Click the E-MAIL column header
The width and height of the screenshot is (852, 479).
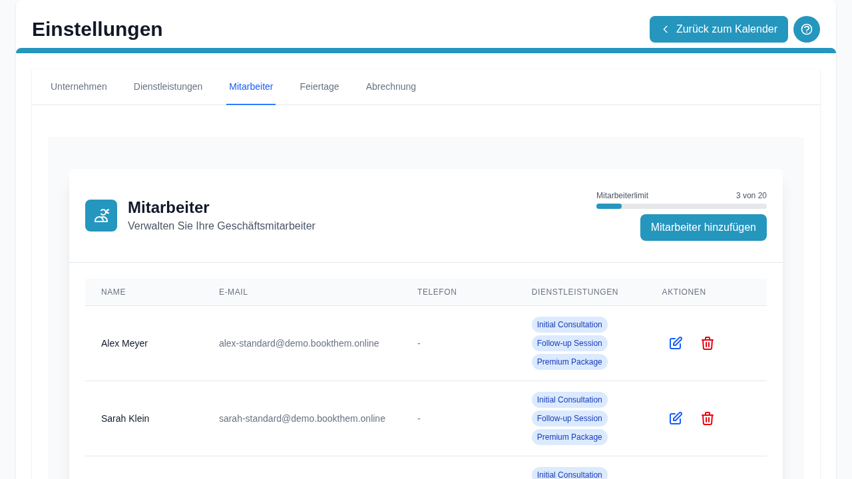point(234,291)
